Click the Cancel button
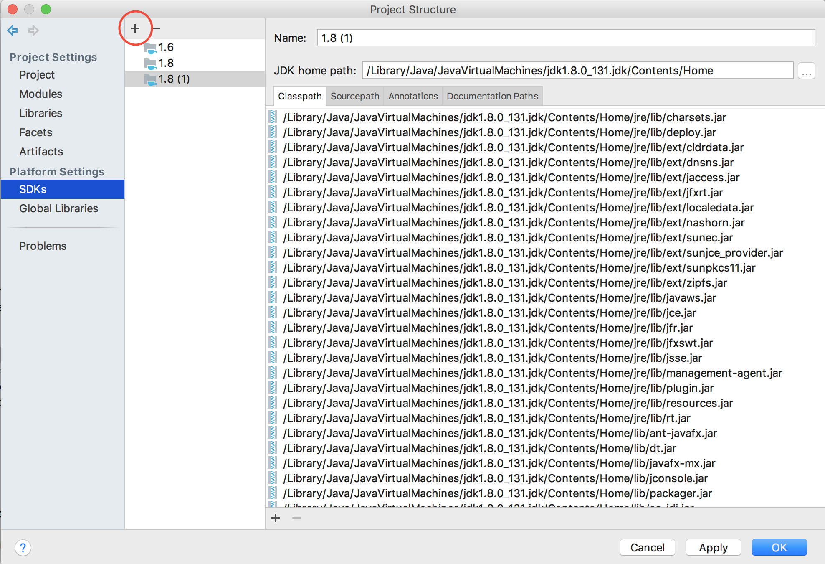 point(647,548)
